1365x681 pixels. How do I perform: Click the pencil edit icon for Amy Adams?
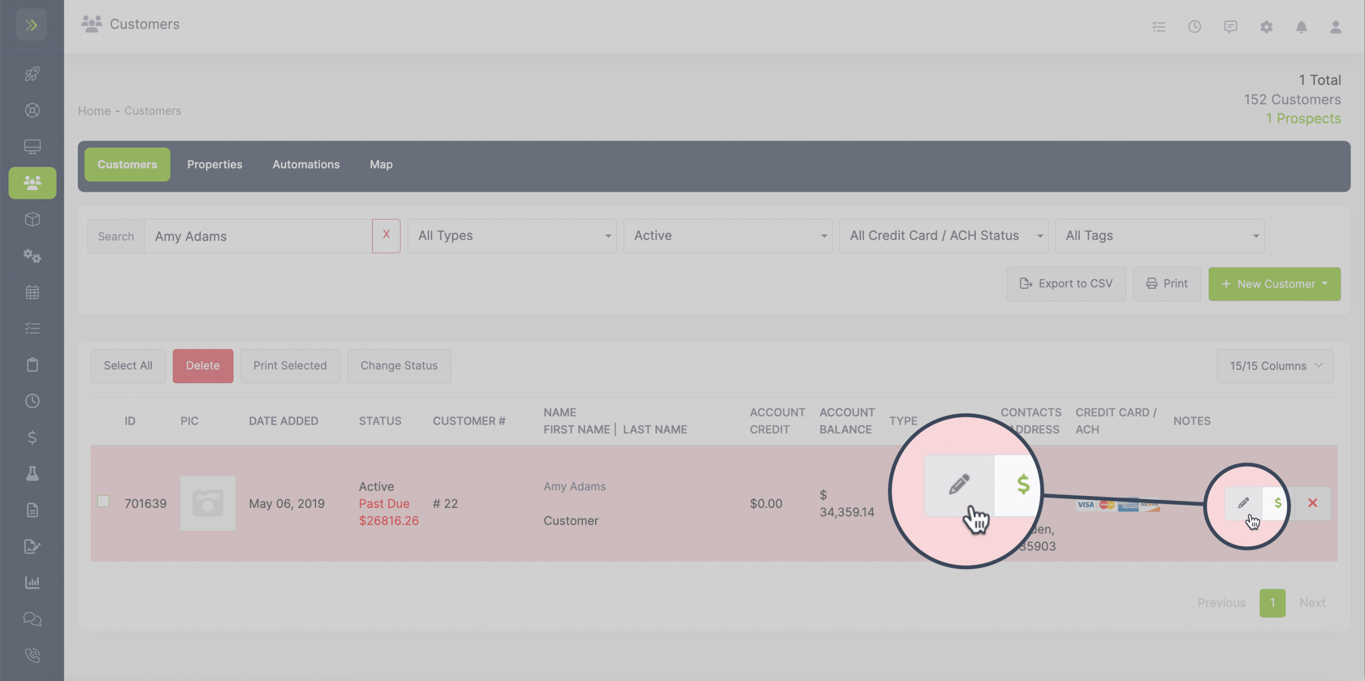(1243, 503)
